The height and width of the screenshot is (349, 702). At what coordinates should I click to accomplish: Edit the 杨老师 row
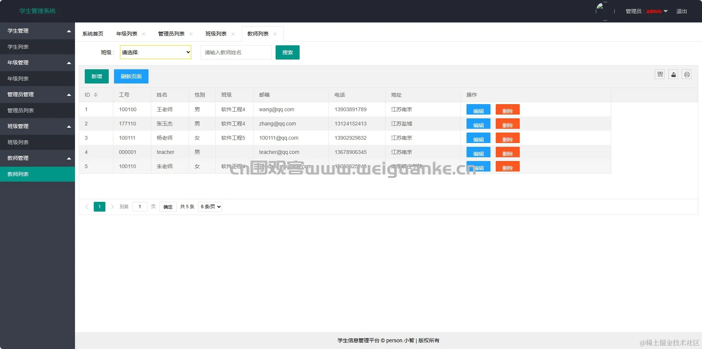(x=478, y=138)
